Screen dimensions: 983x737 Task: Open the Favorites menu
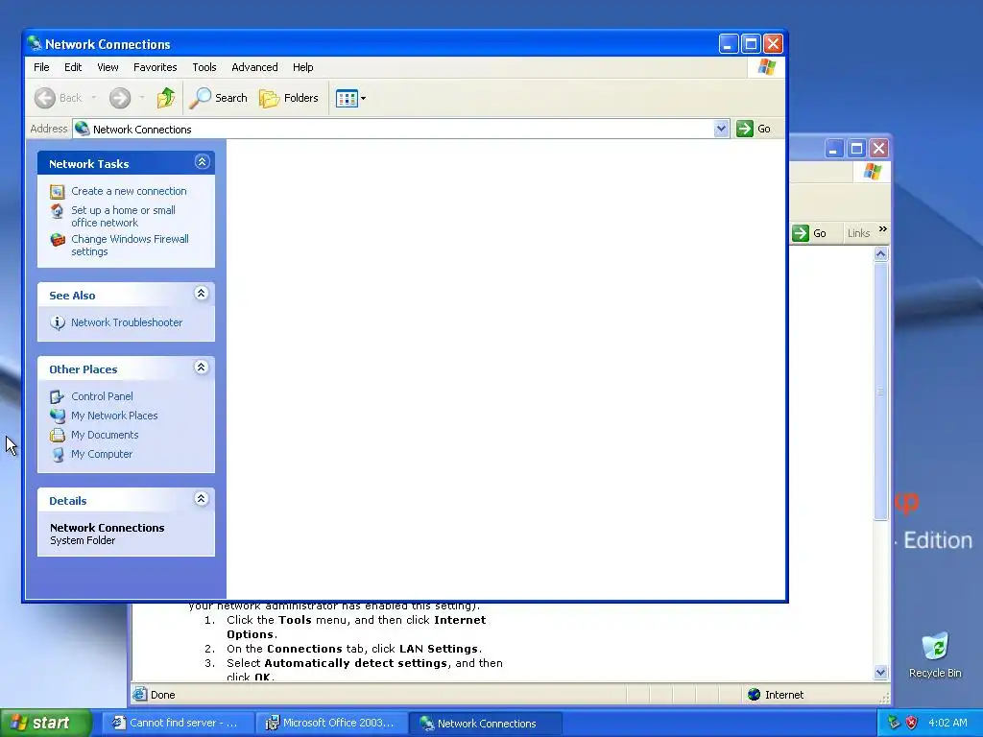pos(155,67)
